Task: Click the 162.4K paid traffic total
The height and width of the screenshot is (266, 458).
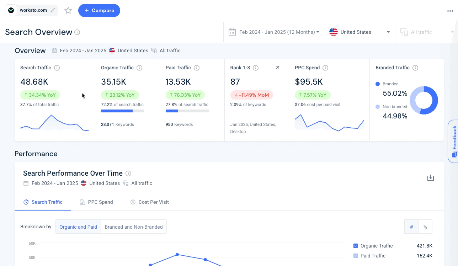Action: click(x=425, y=256)
